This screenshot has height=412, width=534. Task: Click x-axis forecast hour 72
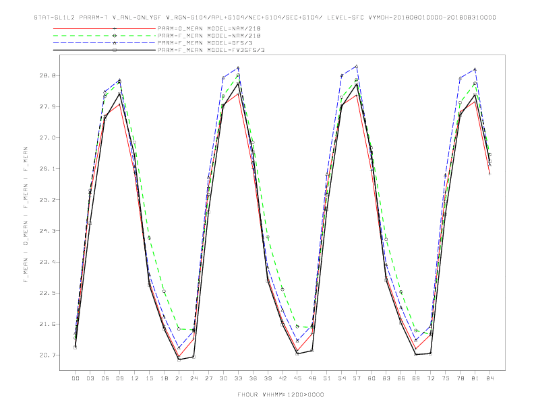coord(431,378)
